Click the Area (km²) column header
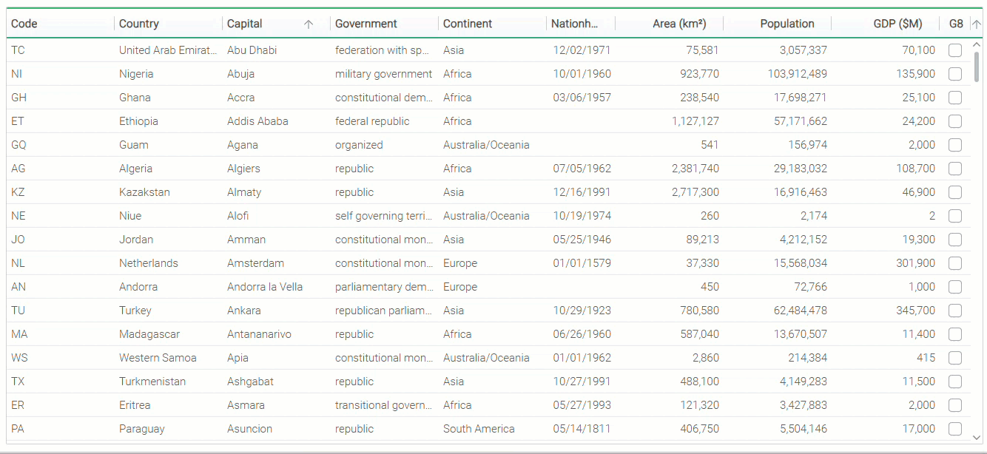987x454 pixels. pos(678,24)
